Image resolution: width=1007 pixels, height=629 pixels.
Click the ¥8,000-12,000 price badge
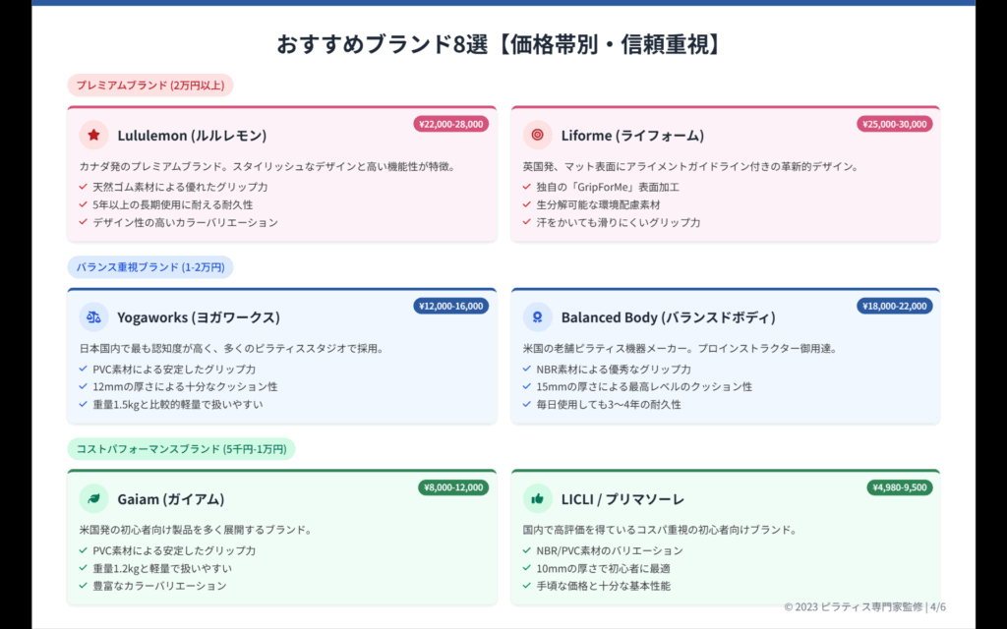pyautogui.click(x=452, y=487)
